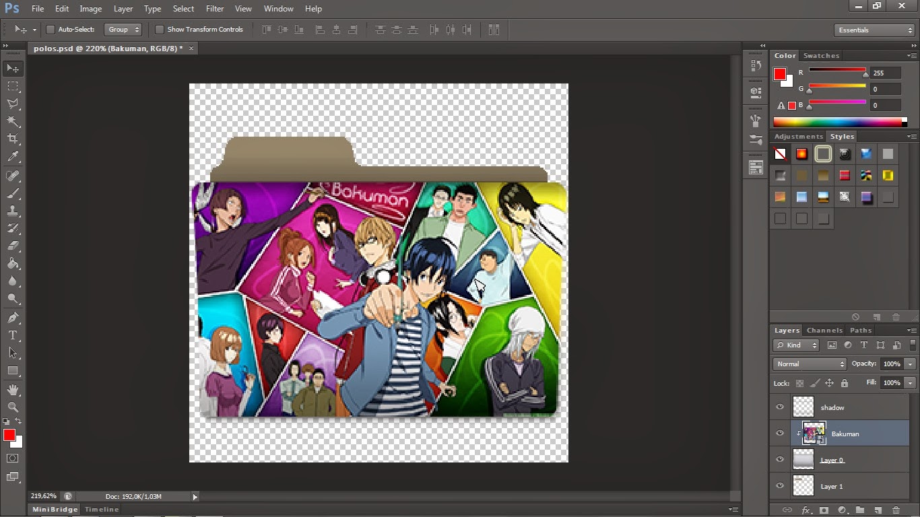Select the Healing Brush tool
The image size is (920, 517).
12,176
